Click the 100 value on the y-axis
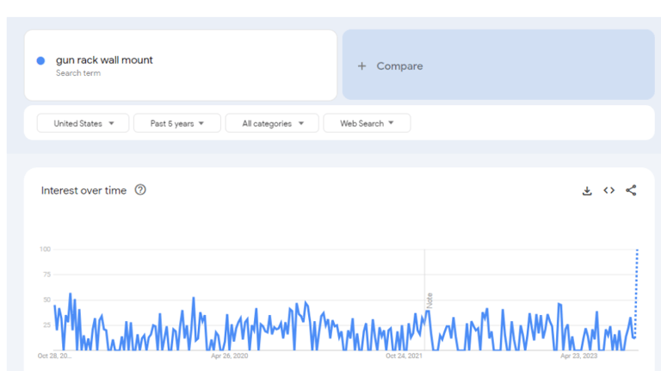 [x=45, y=250]
